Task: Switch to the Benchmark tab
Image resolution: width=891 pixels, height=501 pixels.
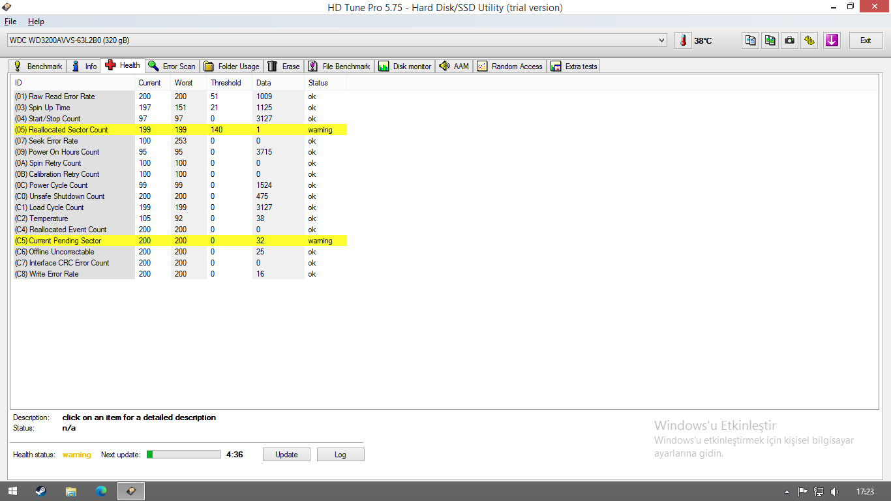Action: [x=38, y=66]
